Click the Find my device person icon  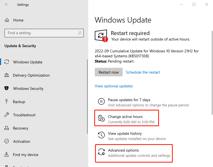pos(6,155)
